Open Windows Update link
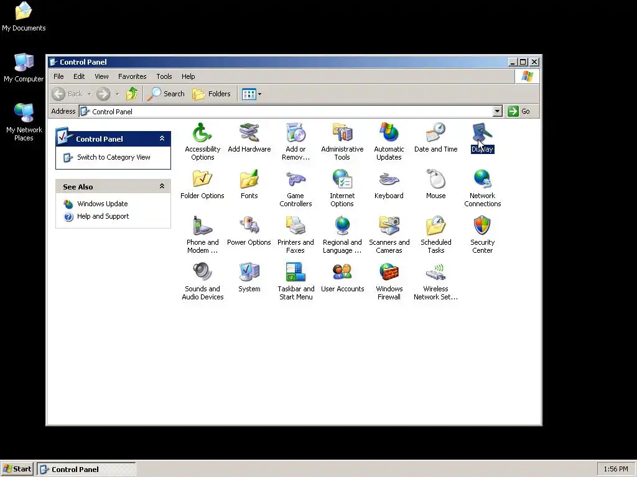Viewport: 637px width, 477px height. coord(103,204)
